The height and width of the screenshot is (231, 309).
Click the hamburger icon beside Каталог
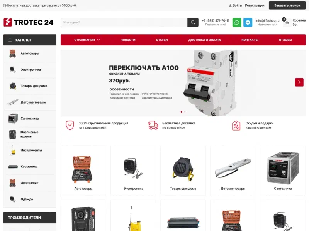pyautogui.click(x=10, y=40)
